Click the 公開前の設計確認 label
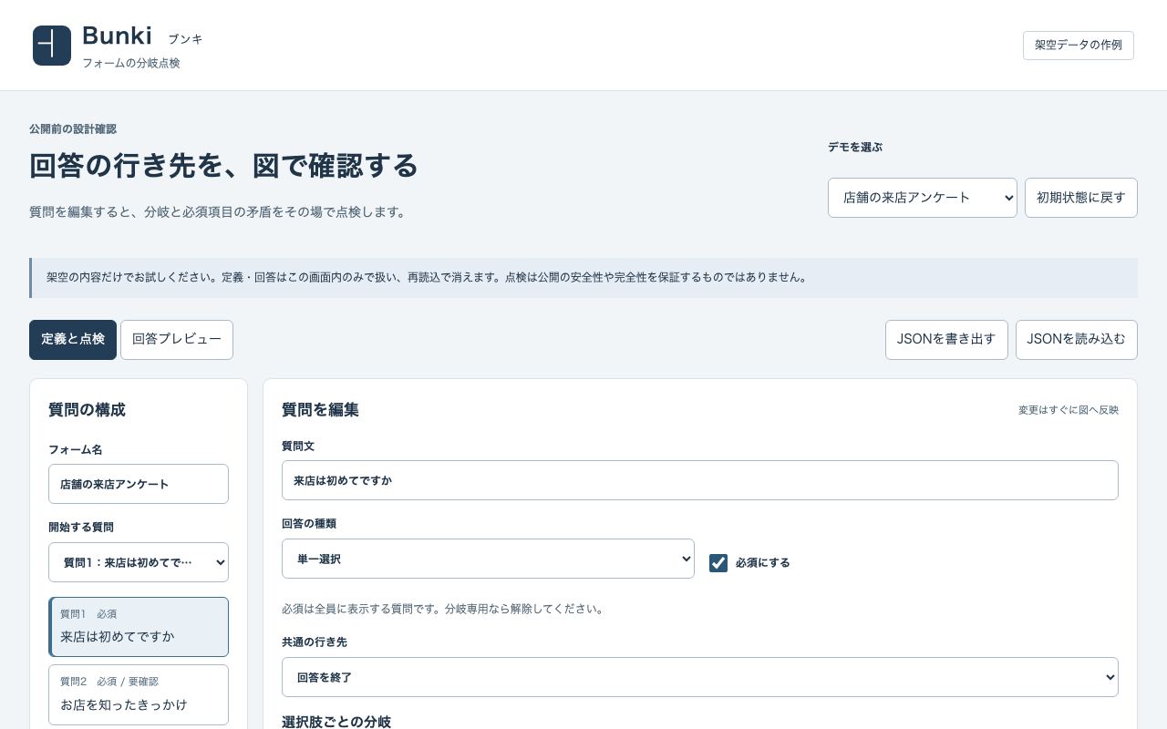 (x=73, y=129)
